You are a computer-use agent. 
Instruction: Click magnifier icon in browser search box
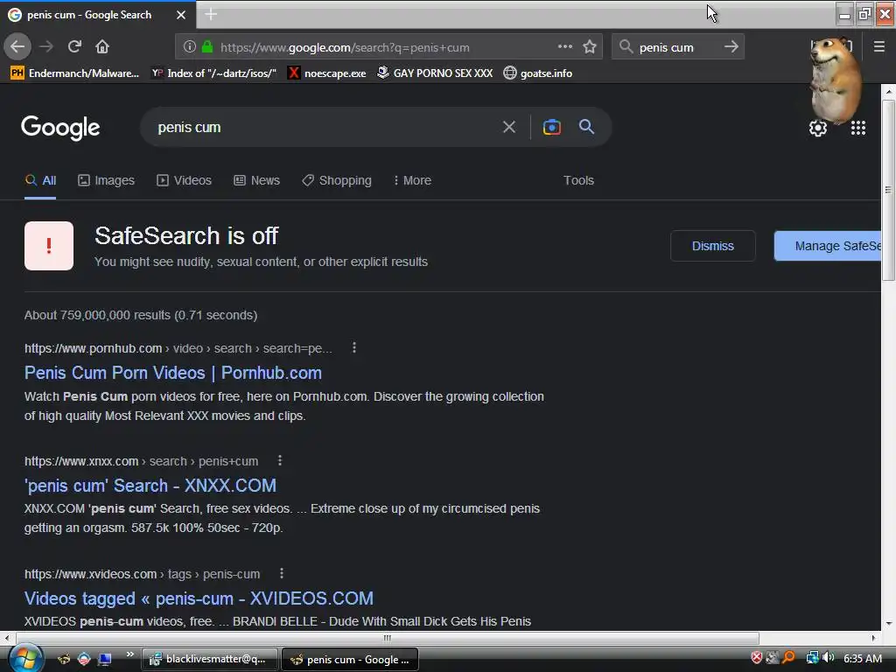click(x=626, y=46)
